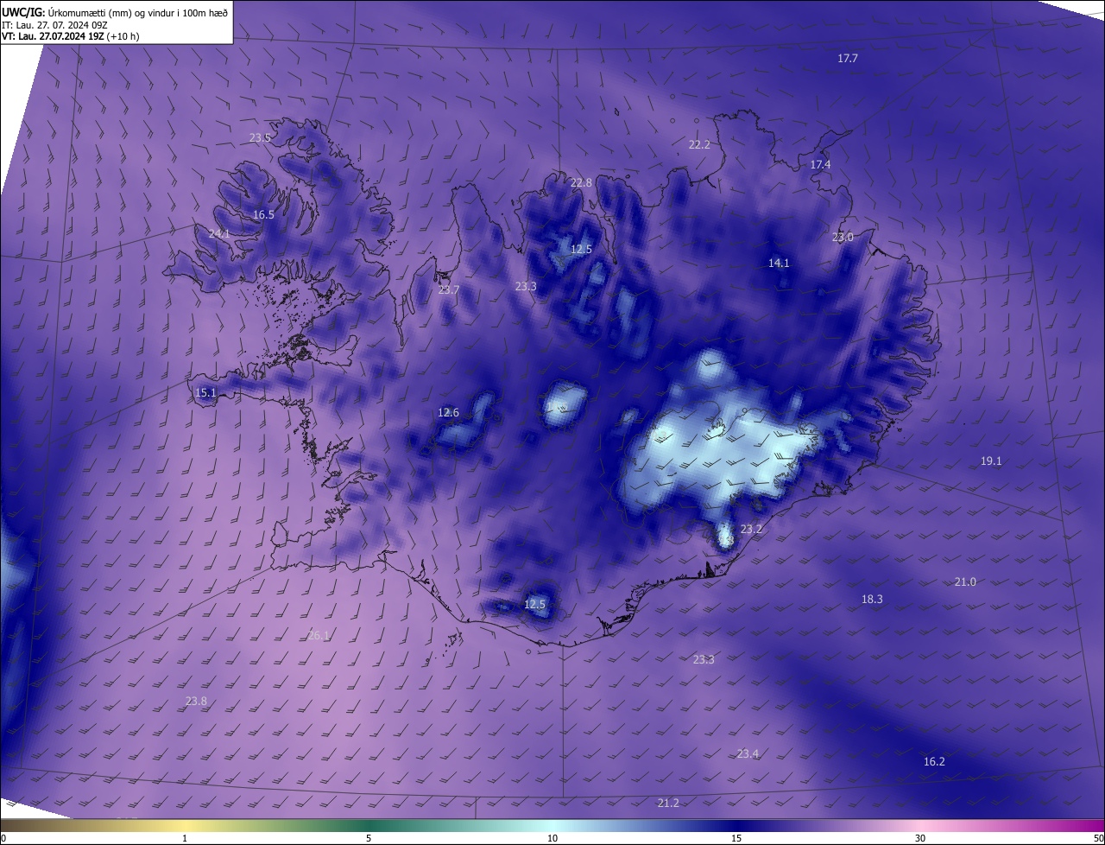Click the 12.6 value label

point(448,413)
